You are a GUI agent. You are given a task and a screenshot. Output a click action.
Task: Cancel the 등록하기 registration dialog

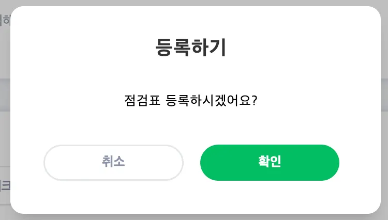click(113, 163)
